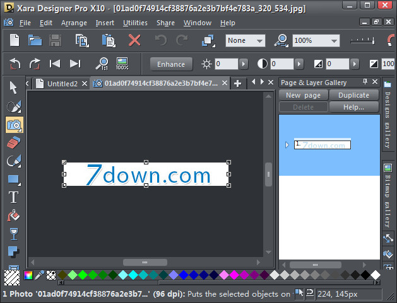The width and height of the screenshot is (397, 303).
Task: Click the red Delete X icon
Action: (x=134, y=40)
